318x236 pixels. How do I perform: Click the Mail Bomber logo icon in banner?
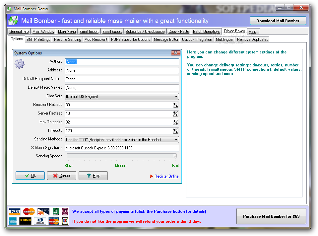[13, 21]
